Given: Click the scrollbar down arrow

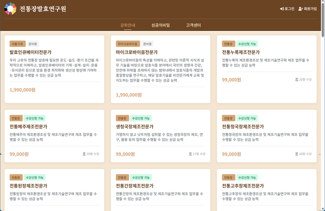Looking at the screenshot, I should coord(323,209).
